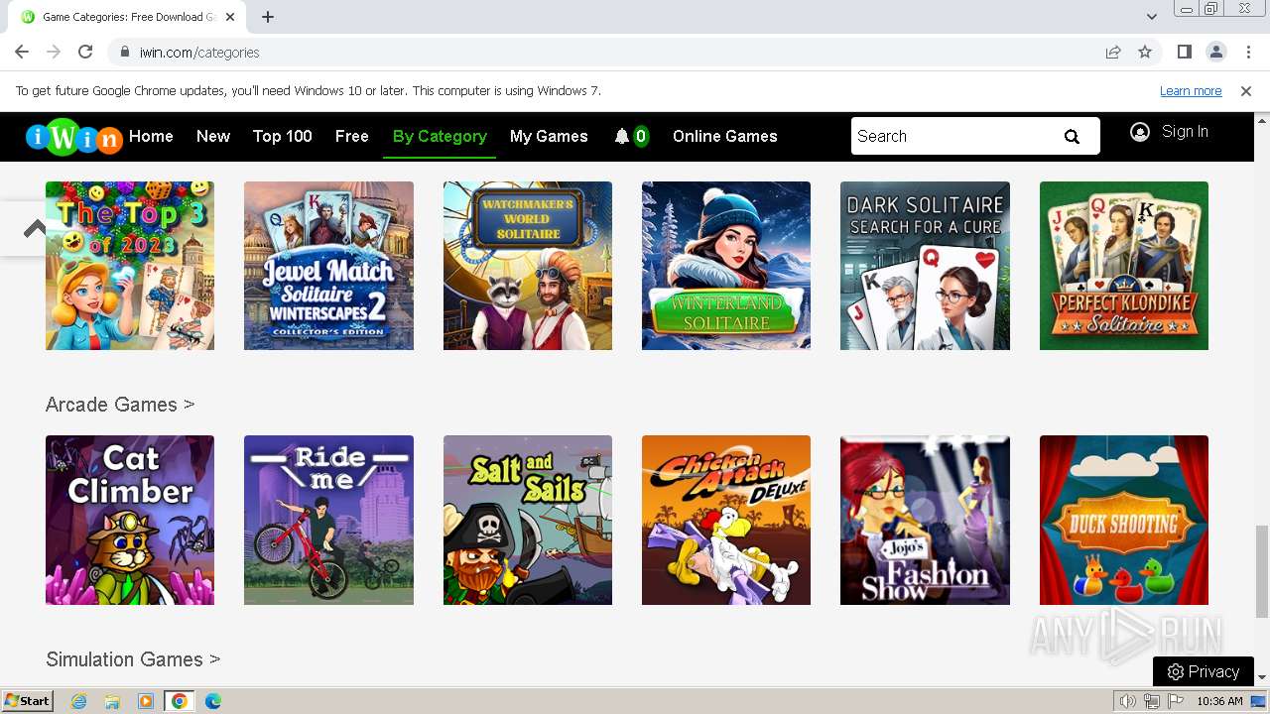The height and width of the screenshot is (714, 1270).
Task: Toggle the Chrome side panel
Action: [1185, 52]
